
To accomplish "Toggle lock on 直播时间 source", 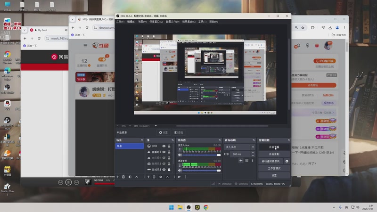I will coord(169,152).
